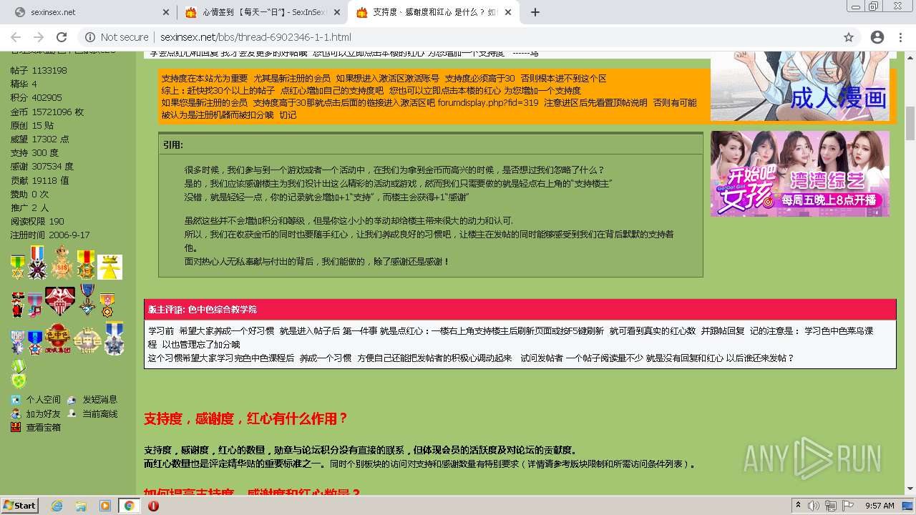Viewport: 916px width, 515px height.
Task: Click the 加为好友 link
Action: 43,413
